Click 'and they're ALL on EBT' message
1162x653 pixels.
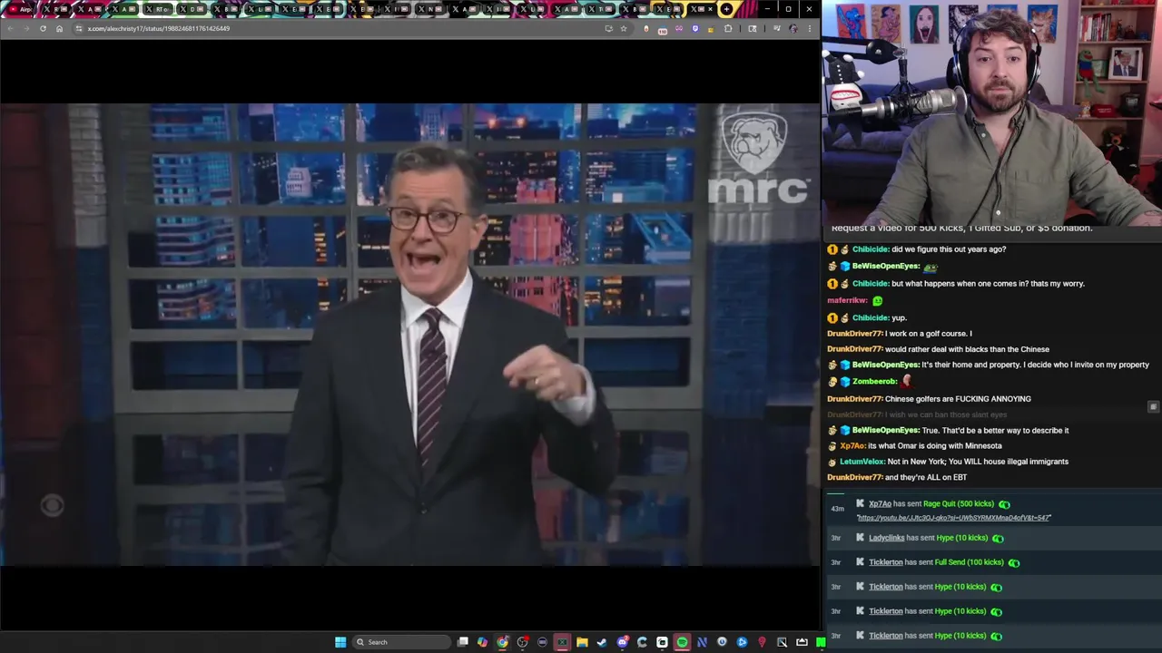[x=926, y=478]
